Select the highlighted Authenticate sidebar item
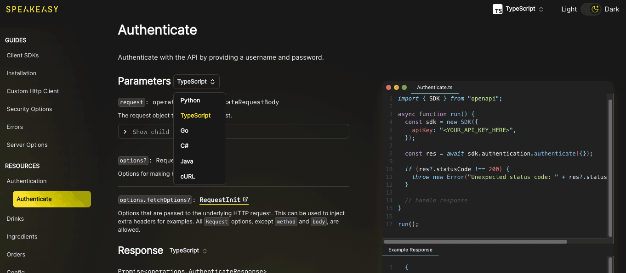This screenshot has height=273, width=626. (52, 199)
